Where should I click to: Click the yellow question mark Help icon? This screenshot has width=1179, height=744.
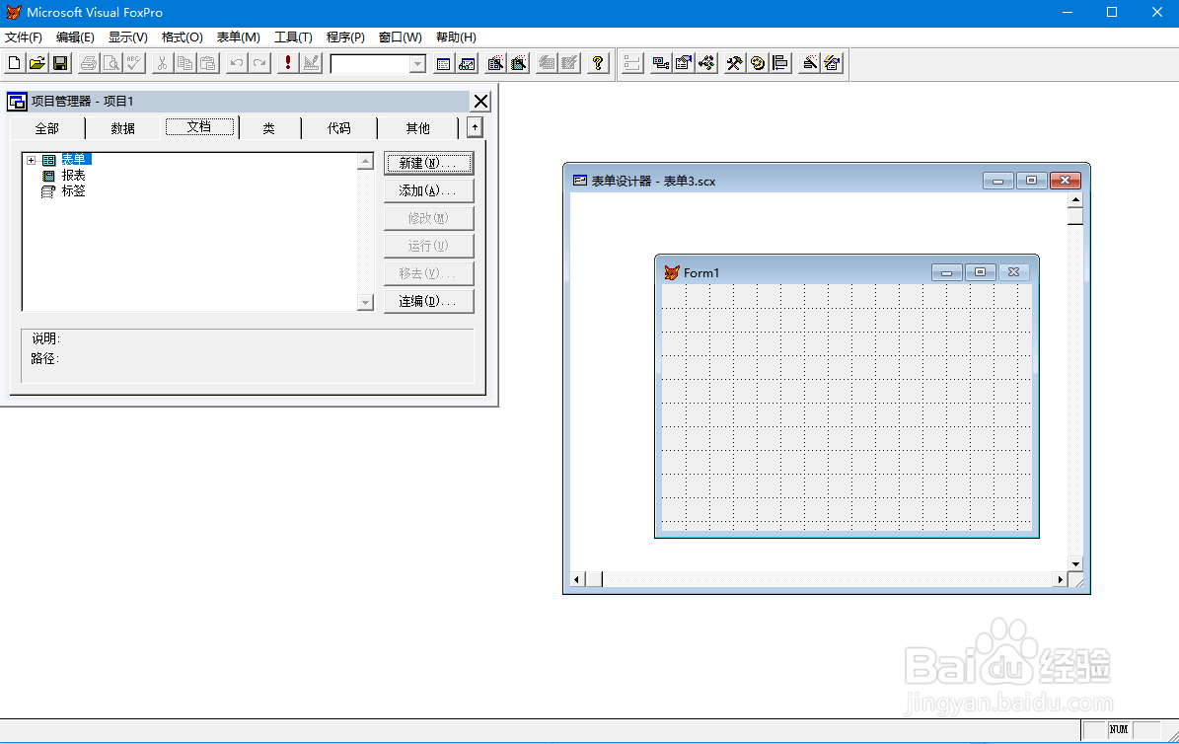598,63
